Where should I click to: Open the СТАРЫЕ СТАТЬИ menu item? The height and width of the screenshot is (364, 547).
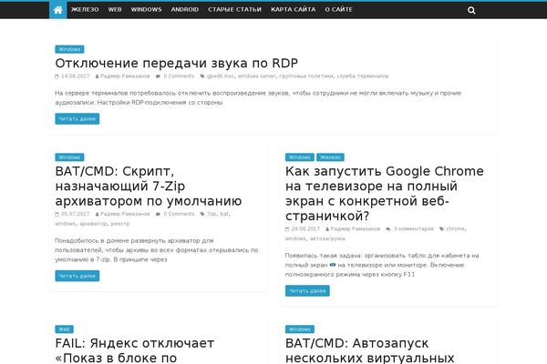tap(235, 10)
